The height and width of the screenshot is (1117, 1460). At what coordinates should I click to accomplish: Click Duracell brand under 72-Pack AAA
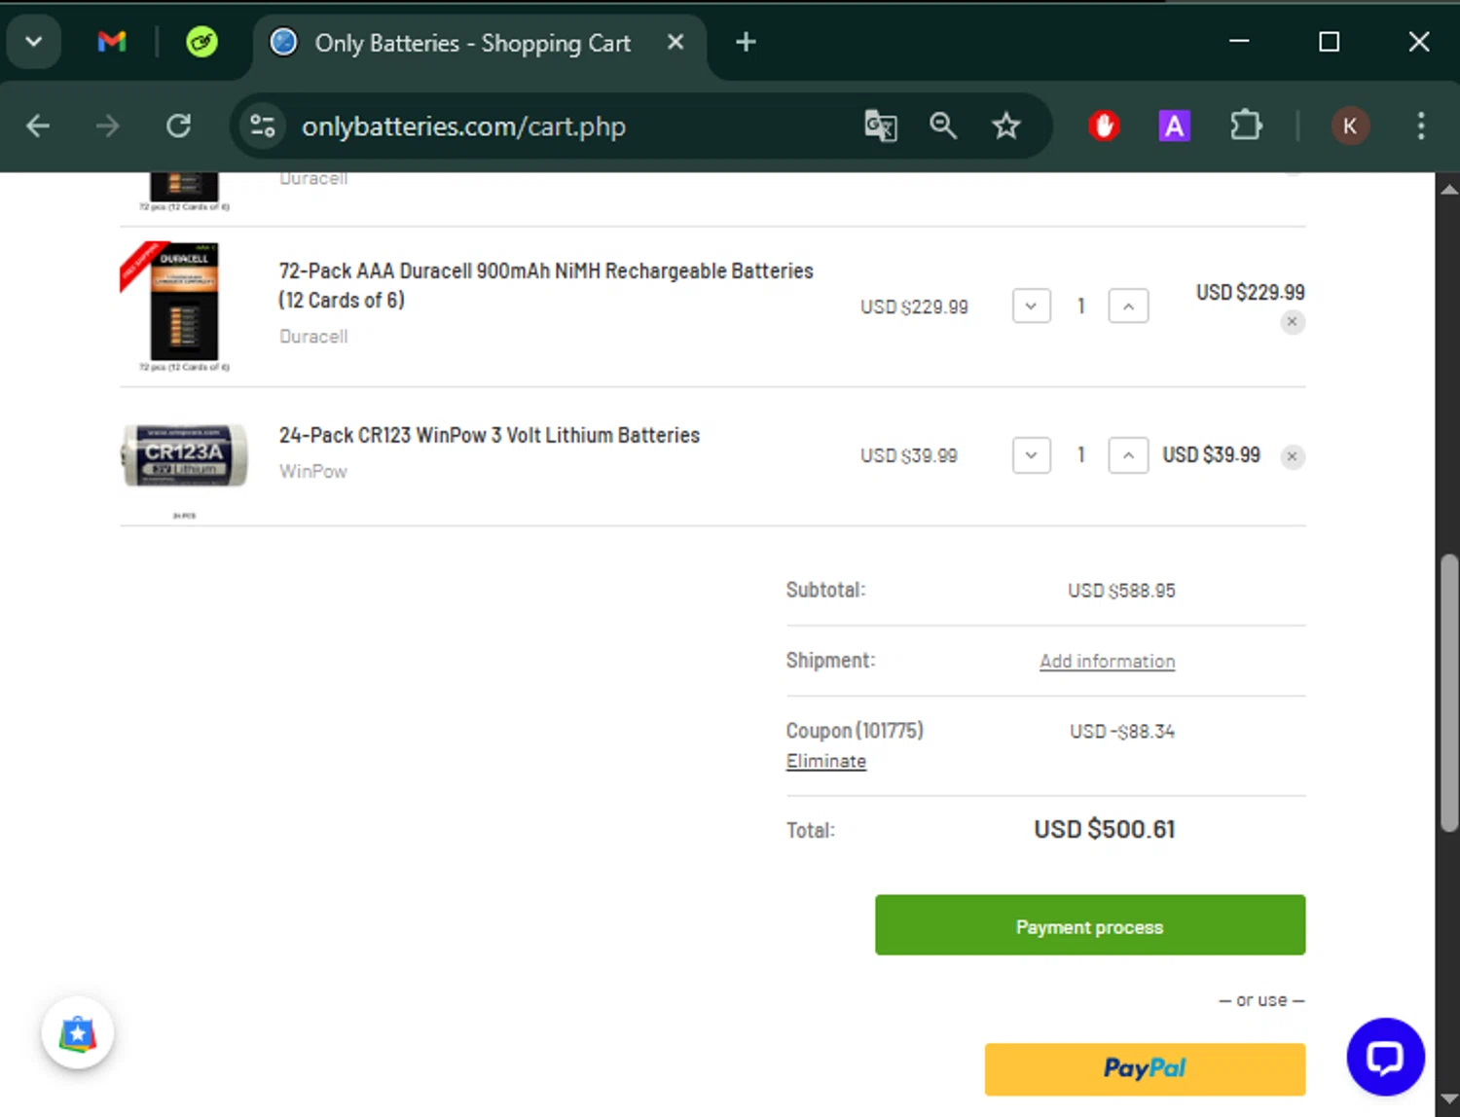point(313,337)
